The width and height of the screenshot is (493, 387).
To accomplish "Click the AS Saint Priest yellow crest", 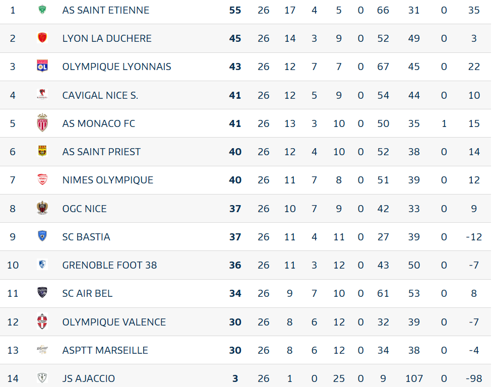I will (42, 151).
